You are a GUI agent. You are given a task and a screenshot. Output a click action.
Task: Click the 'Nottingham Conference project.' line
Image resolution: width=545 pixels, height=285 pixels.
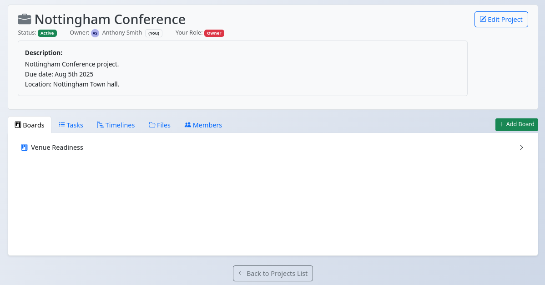[72, 64]
